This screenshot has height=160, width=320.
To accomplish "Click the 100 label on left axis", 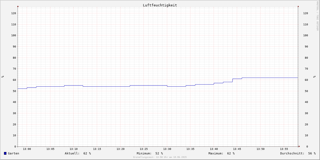I will click(x=14, y=35).
